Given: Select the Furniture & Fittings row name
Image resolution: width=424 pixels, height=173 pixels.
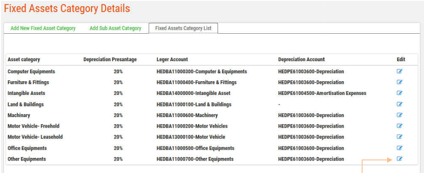Looking at the screenshot, I should 29,83.
